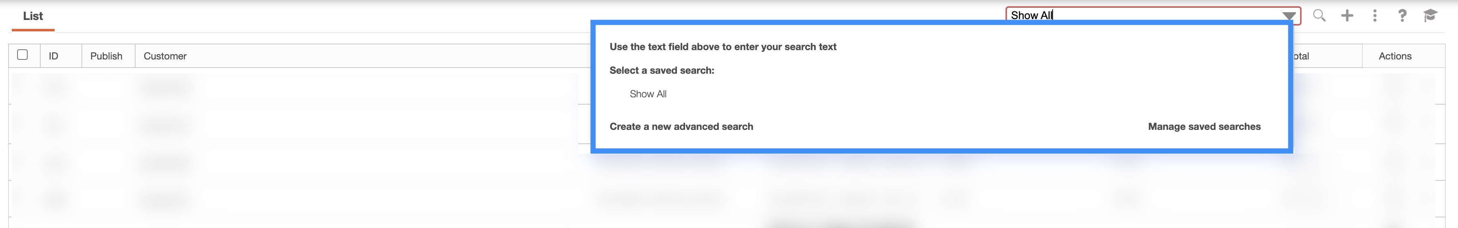Open the graduation cap training icon
This screenshot has width=1458, height=228.
pyautogui.click(x=1430, y=15)
